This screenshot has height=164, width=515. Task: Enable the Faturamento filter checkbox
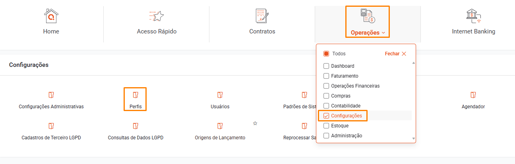[326, 76]
